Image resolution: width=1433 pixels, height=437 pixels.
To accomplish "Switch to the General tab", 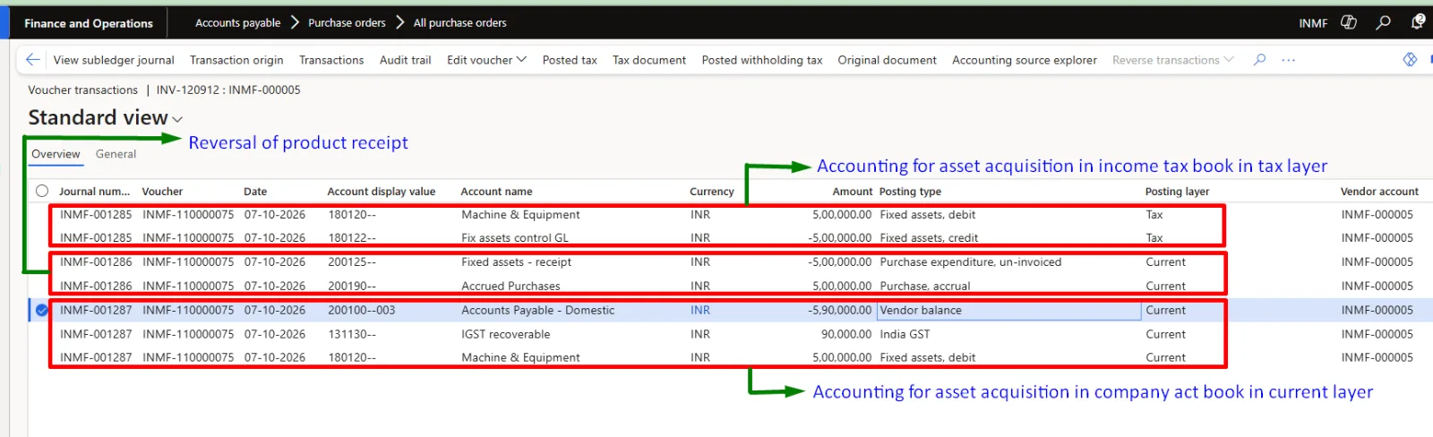I will [116, 154].
